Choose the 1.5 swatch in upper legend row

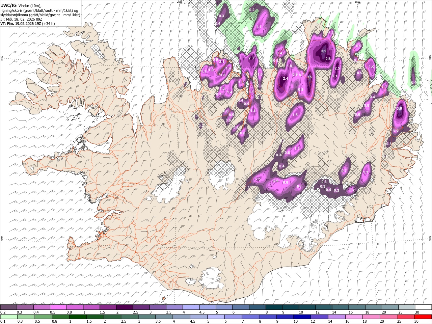[x=108, y=307]
